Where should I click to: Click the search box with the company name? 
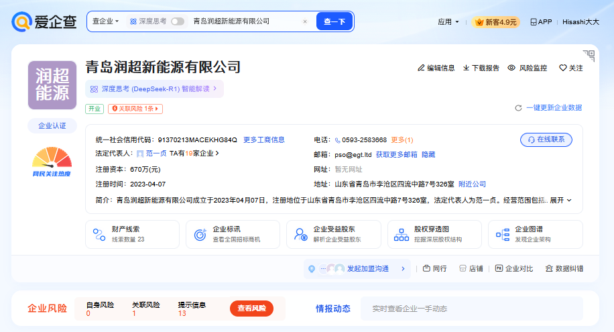(x=245, y=21)
